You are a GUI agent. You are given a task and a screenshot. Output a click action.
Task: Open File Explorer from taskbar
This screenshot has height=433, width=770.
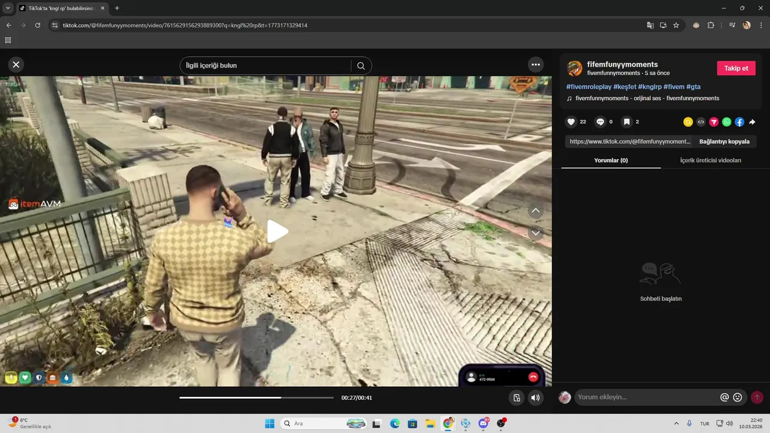(x=430, y=423)
